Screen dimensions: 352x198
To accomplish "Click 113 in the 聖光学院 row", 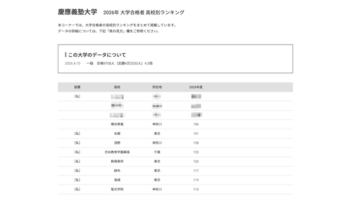I will 196,189.
